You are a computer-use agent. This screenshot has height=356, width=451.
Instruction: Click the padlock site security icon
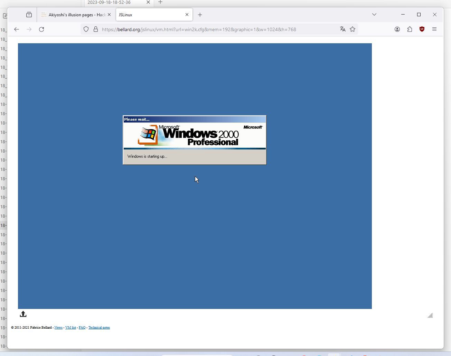tap(96, 29)
